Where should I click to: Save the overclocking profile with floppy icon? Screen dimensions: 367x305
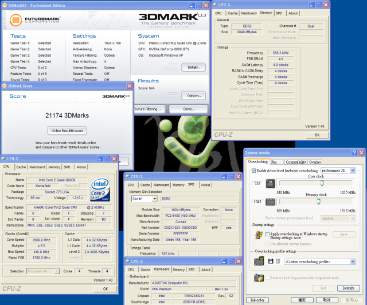tap(271, 262)
